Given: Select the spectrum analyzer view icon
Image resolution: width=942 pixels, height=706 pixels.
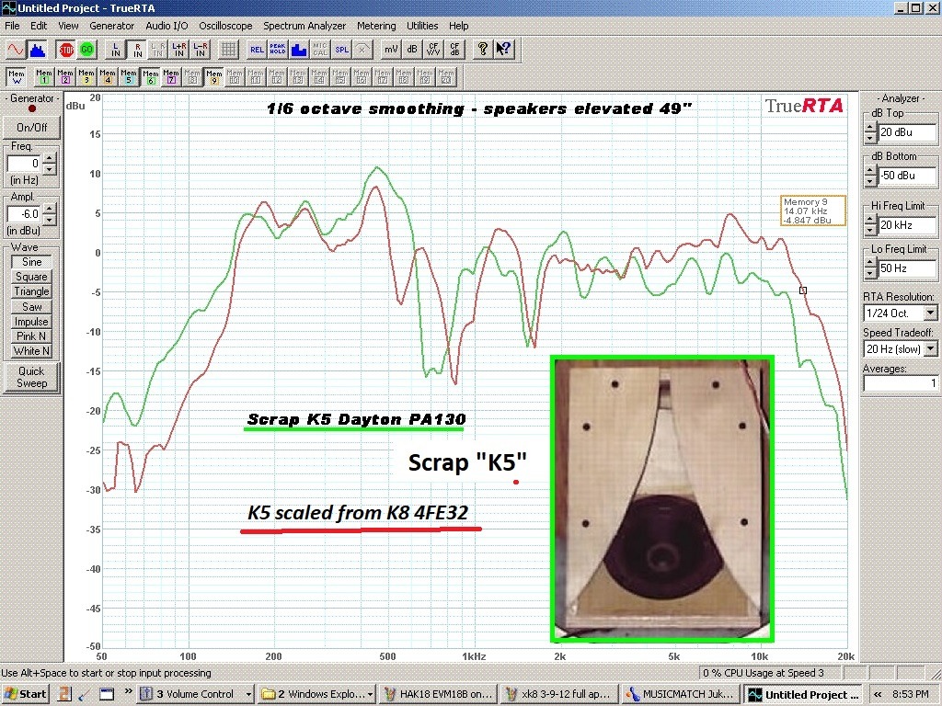Looking at the screenshot, I should coord(37,50).
